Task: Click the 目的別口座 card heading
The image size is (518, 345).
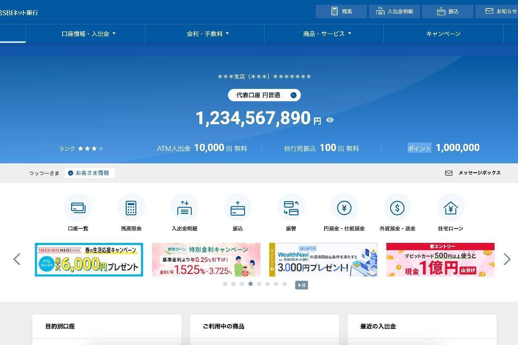Action: [x=60, y=326]
